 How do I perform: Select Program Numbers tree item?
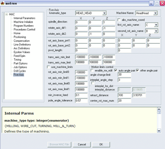pos(23,26)
